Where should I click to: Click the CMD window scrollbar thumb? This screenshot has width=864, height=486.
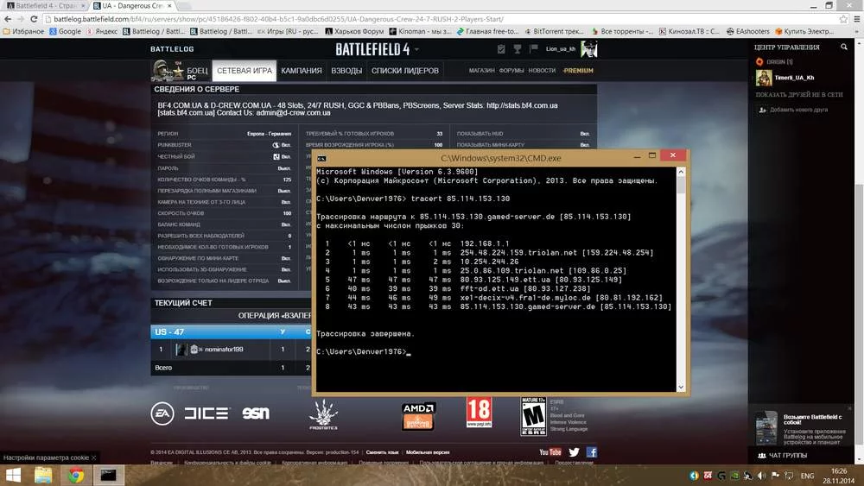(x=681, y=185)
